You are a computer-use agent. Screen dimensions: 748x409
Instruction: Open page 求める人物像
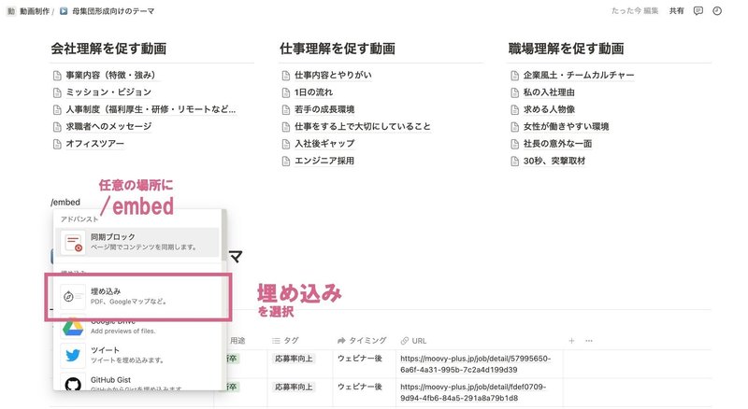tap(549, 109)
